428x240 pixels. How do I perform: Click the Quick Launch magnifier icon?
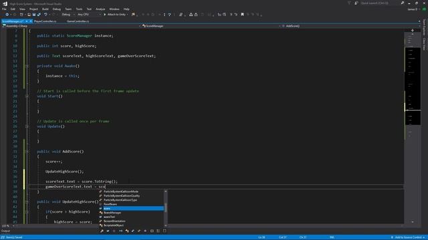click(403, 3)
